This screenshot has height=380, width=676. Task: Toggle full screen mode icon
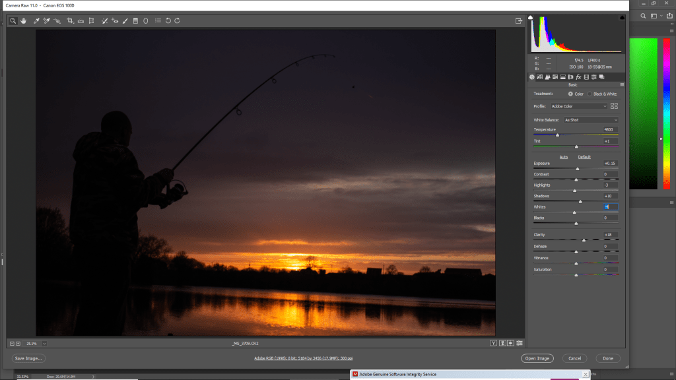tap(519, 20)
